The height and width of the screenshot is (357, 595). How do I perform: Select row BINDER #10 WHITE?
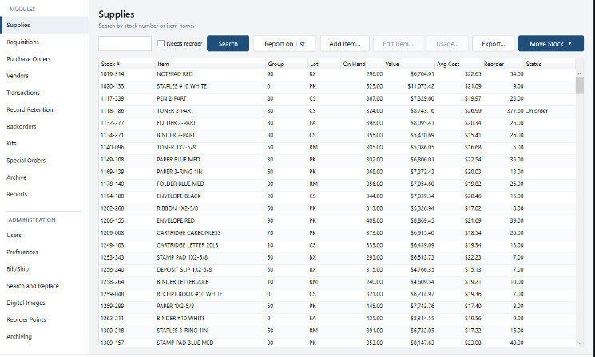coord(337,319)
